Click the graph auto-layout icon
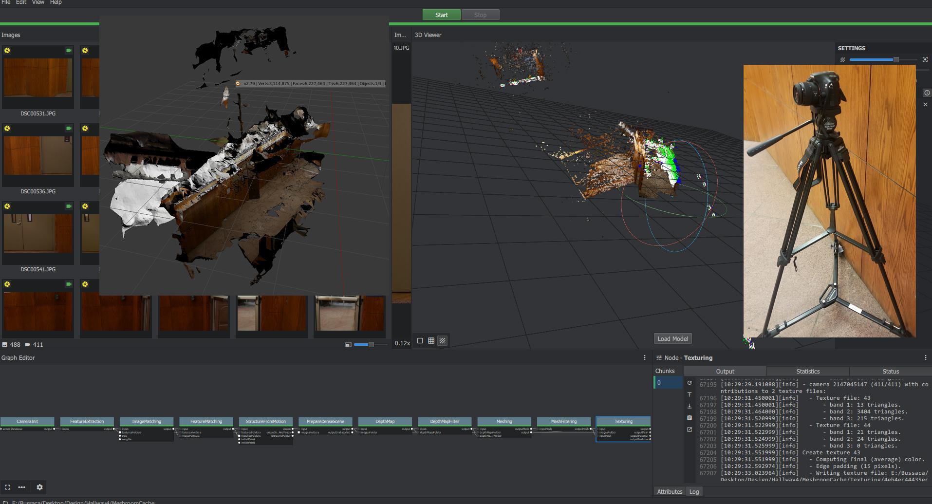 click(x=22, y=487)
